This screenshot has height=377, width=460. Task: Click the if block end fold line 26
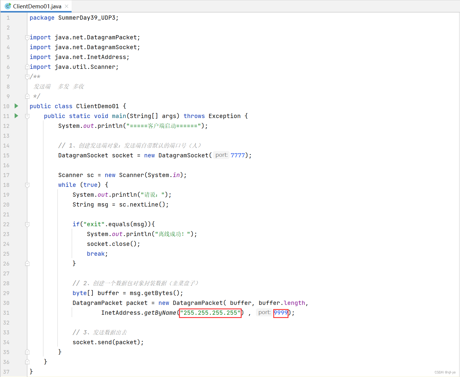click(x=27, y=263)
